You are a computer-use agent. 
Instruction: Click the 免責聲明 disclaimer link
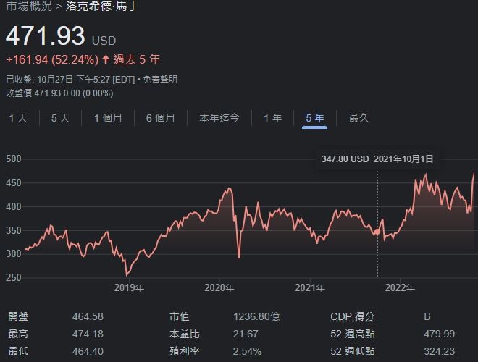160,80
